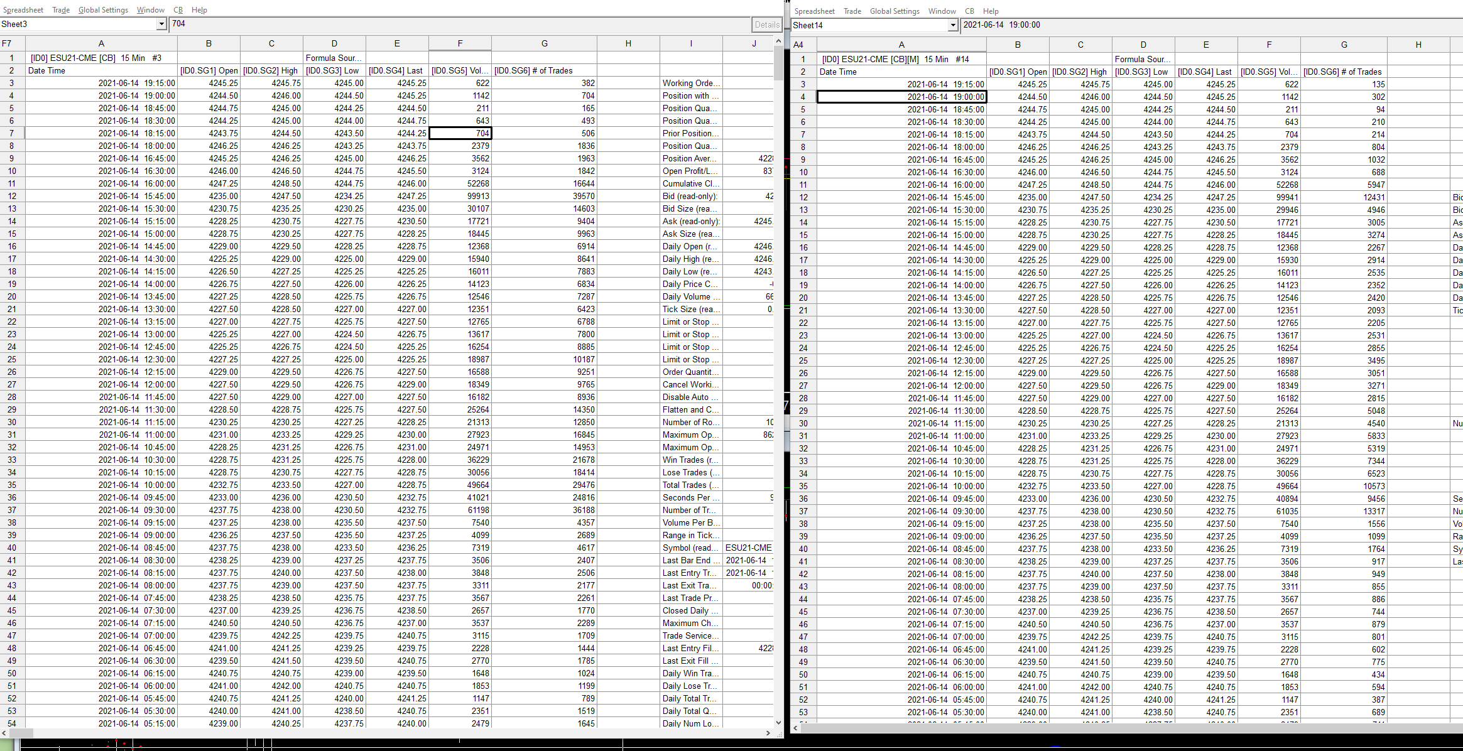Select column F header in the left sheet
Viewport: 1463px width, 751px height.
[460, 43]
